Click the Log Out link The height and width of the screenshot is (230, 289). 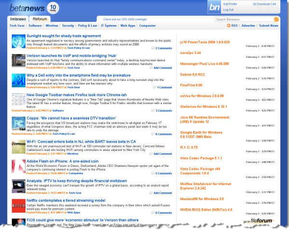(228, 10)
